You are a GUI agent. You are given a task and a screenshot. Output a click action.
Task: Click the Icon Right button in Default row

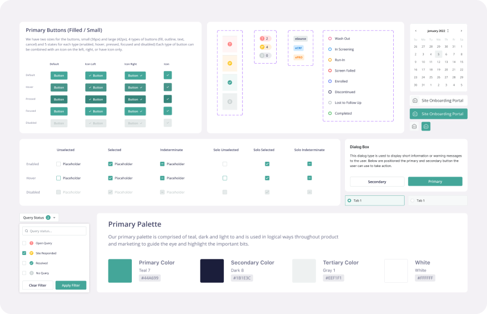[x=135, y=75]
